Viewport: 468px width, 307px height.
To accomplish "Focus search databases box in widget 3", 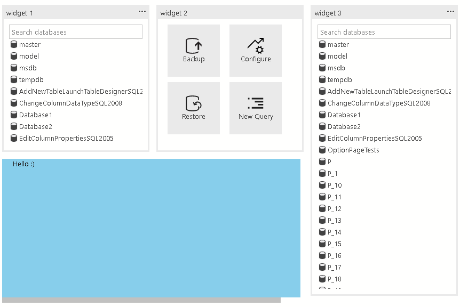I will coord(384,32).
